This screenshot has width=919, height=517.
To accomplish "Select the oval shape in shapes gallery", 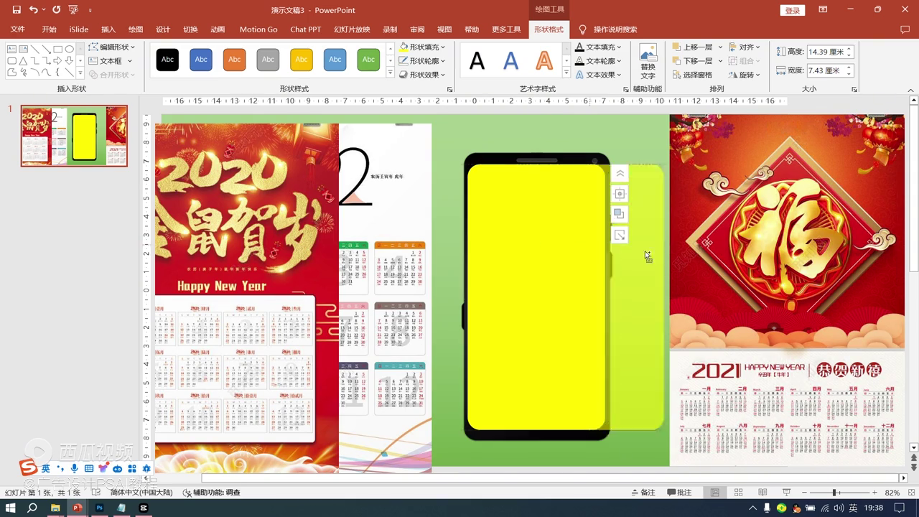I will point(70,50).
